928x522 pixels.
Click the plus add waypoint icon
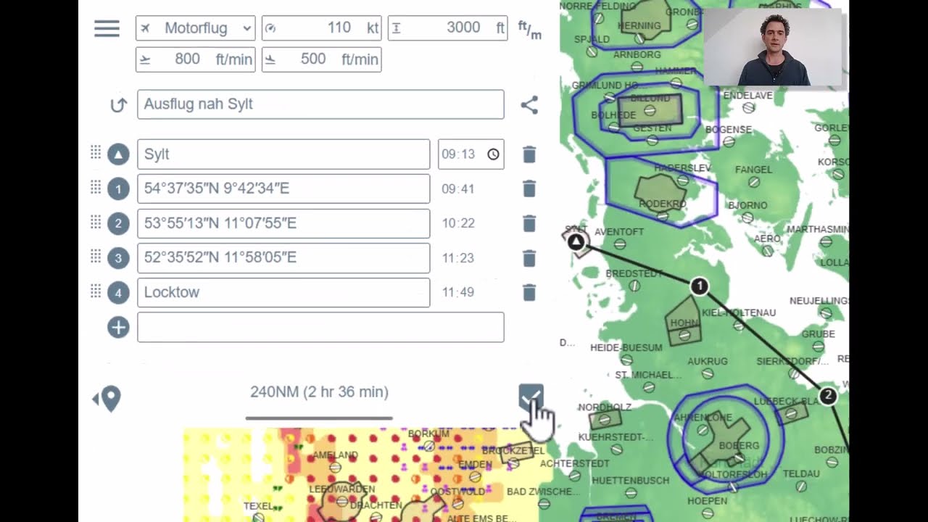click(118, 327)
